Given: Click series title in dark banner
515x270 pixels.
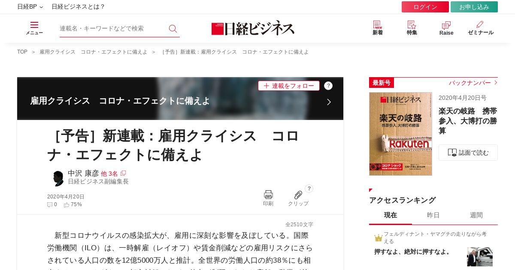Looking at the screenshot, I should click(x=120, y=101).
